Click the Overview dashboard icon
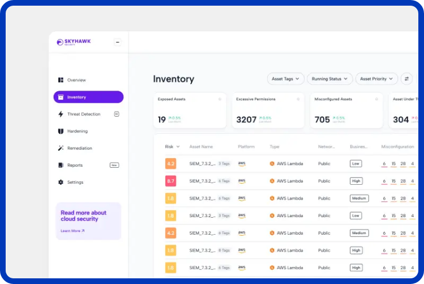The height and width of the screenshot is (284, 424). pos(61,80)
